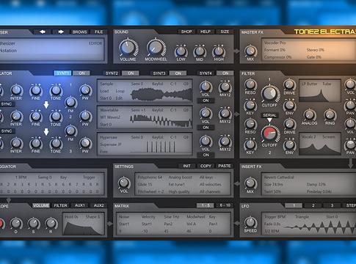The height and width of the screenshot is (264, 356).
Task: Go to previous preset with left arrow
Action: [x=42, y=32]
